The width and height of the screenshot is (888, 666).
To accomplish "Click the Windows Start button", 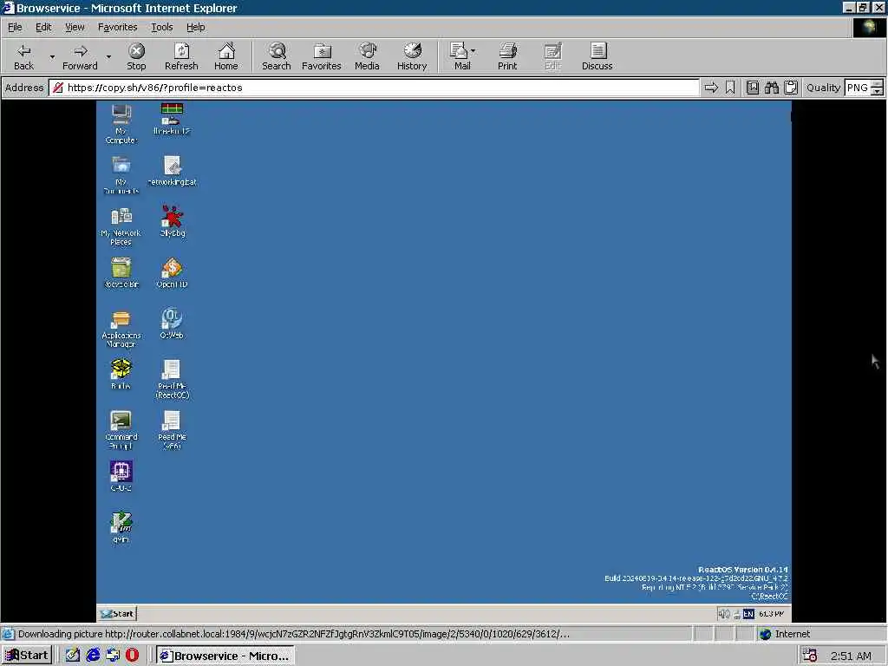I will pos(27,656).
